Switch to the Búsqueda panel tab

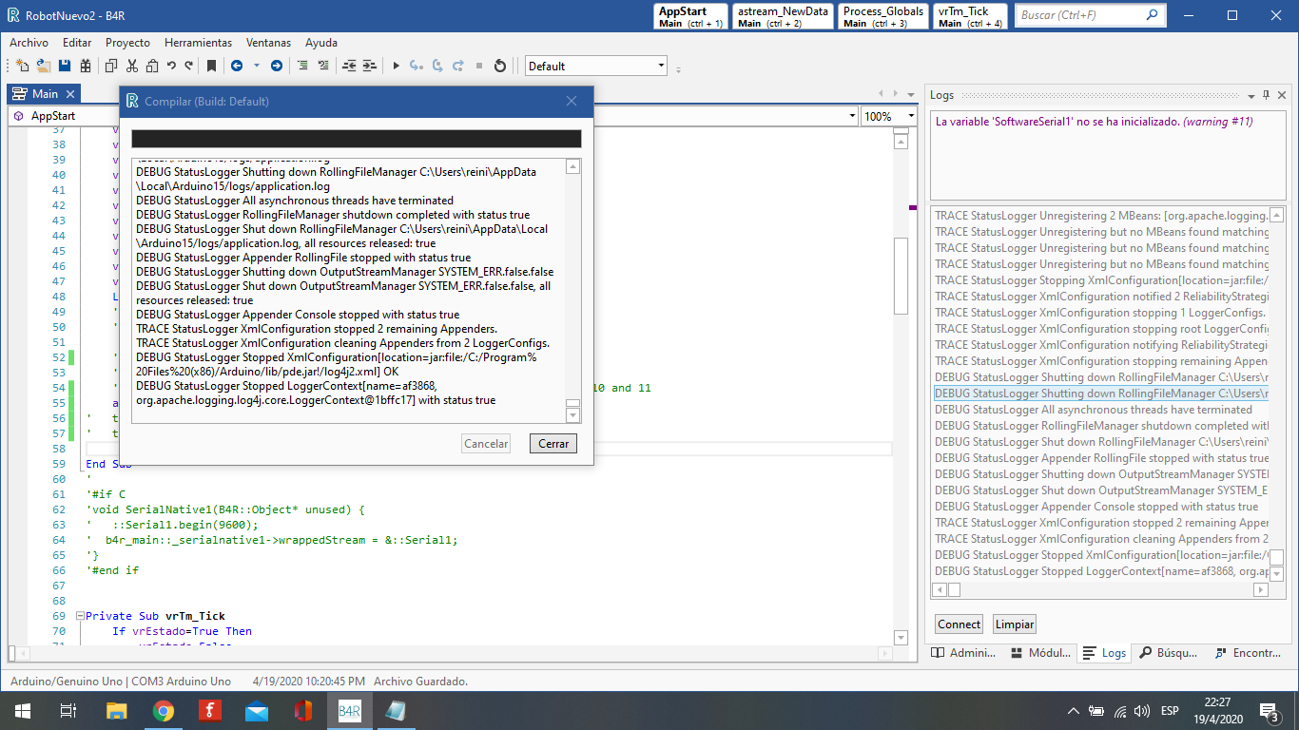(x=1168, y=653)
